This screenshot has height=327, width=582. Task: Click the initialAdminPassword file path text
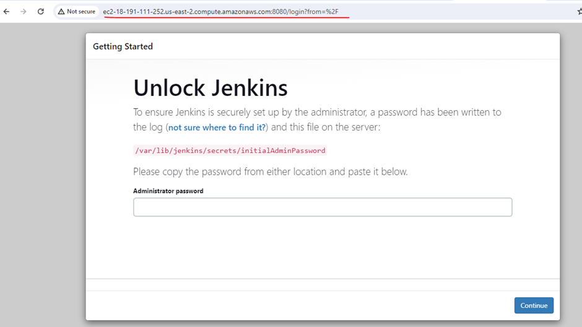(x=230, y=150)
